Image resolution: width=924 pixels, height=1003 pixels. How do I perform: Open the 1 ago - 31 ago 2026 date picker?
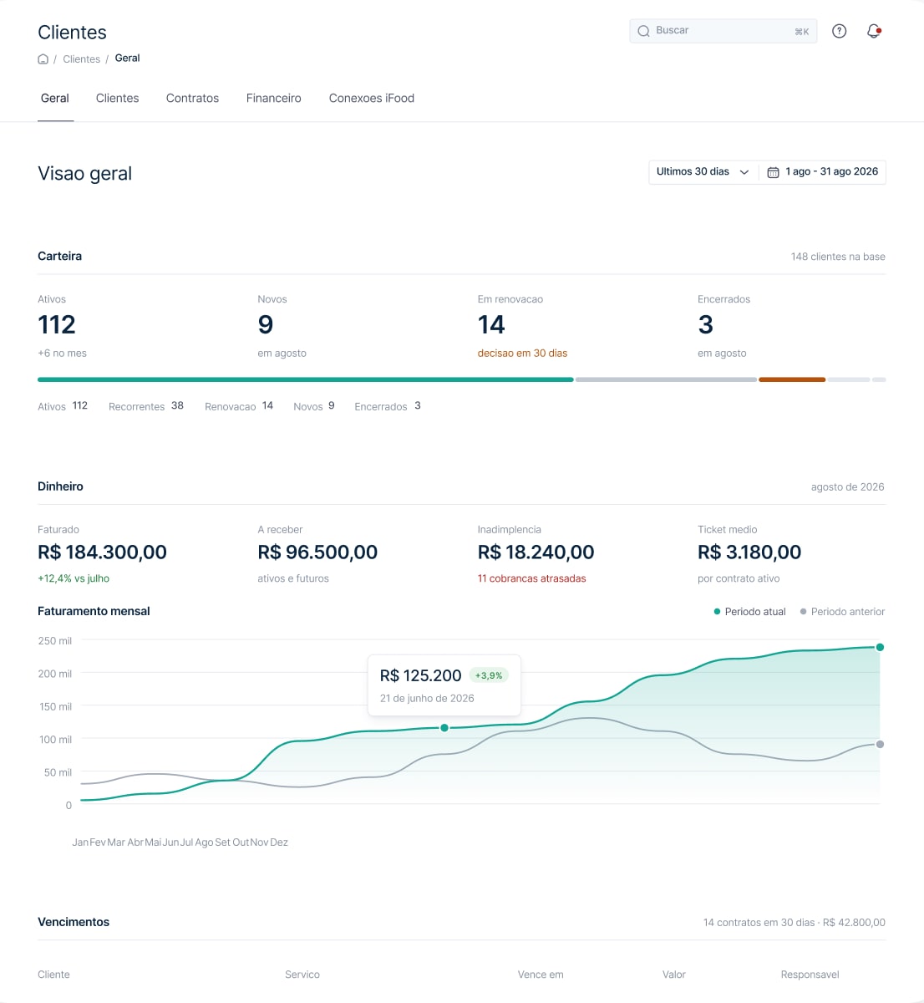click(823, 172)
